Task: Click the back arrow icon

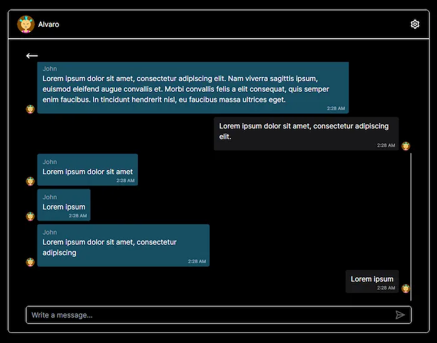Action: coord(32,56)
